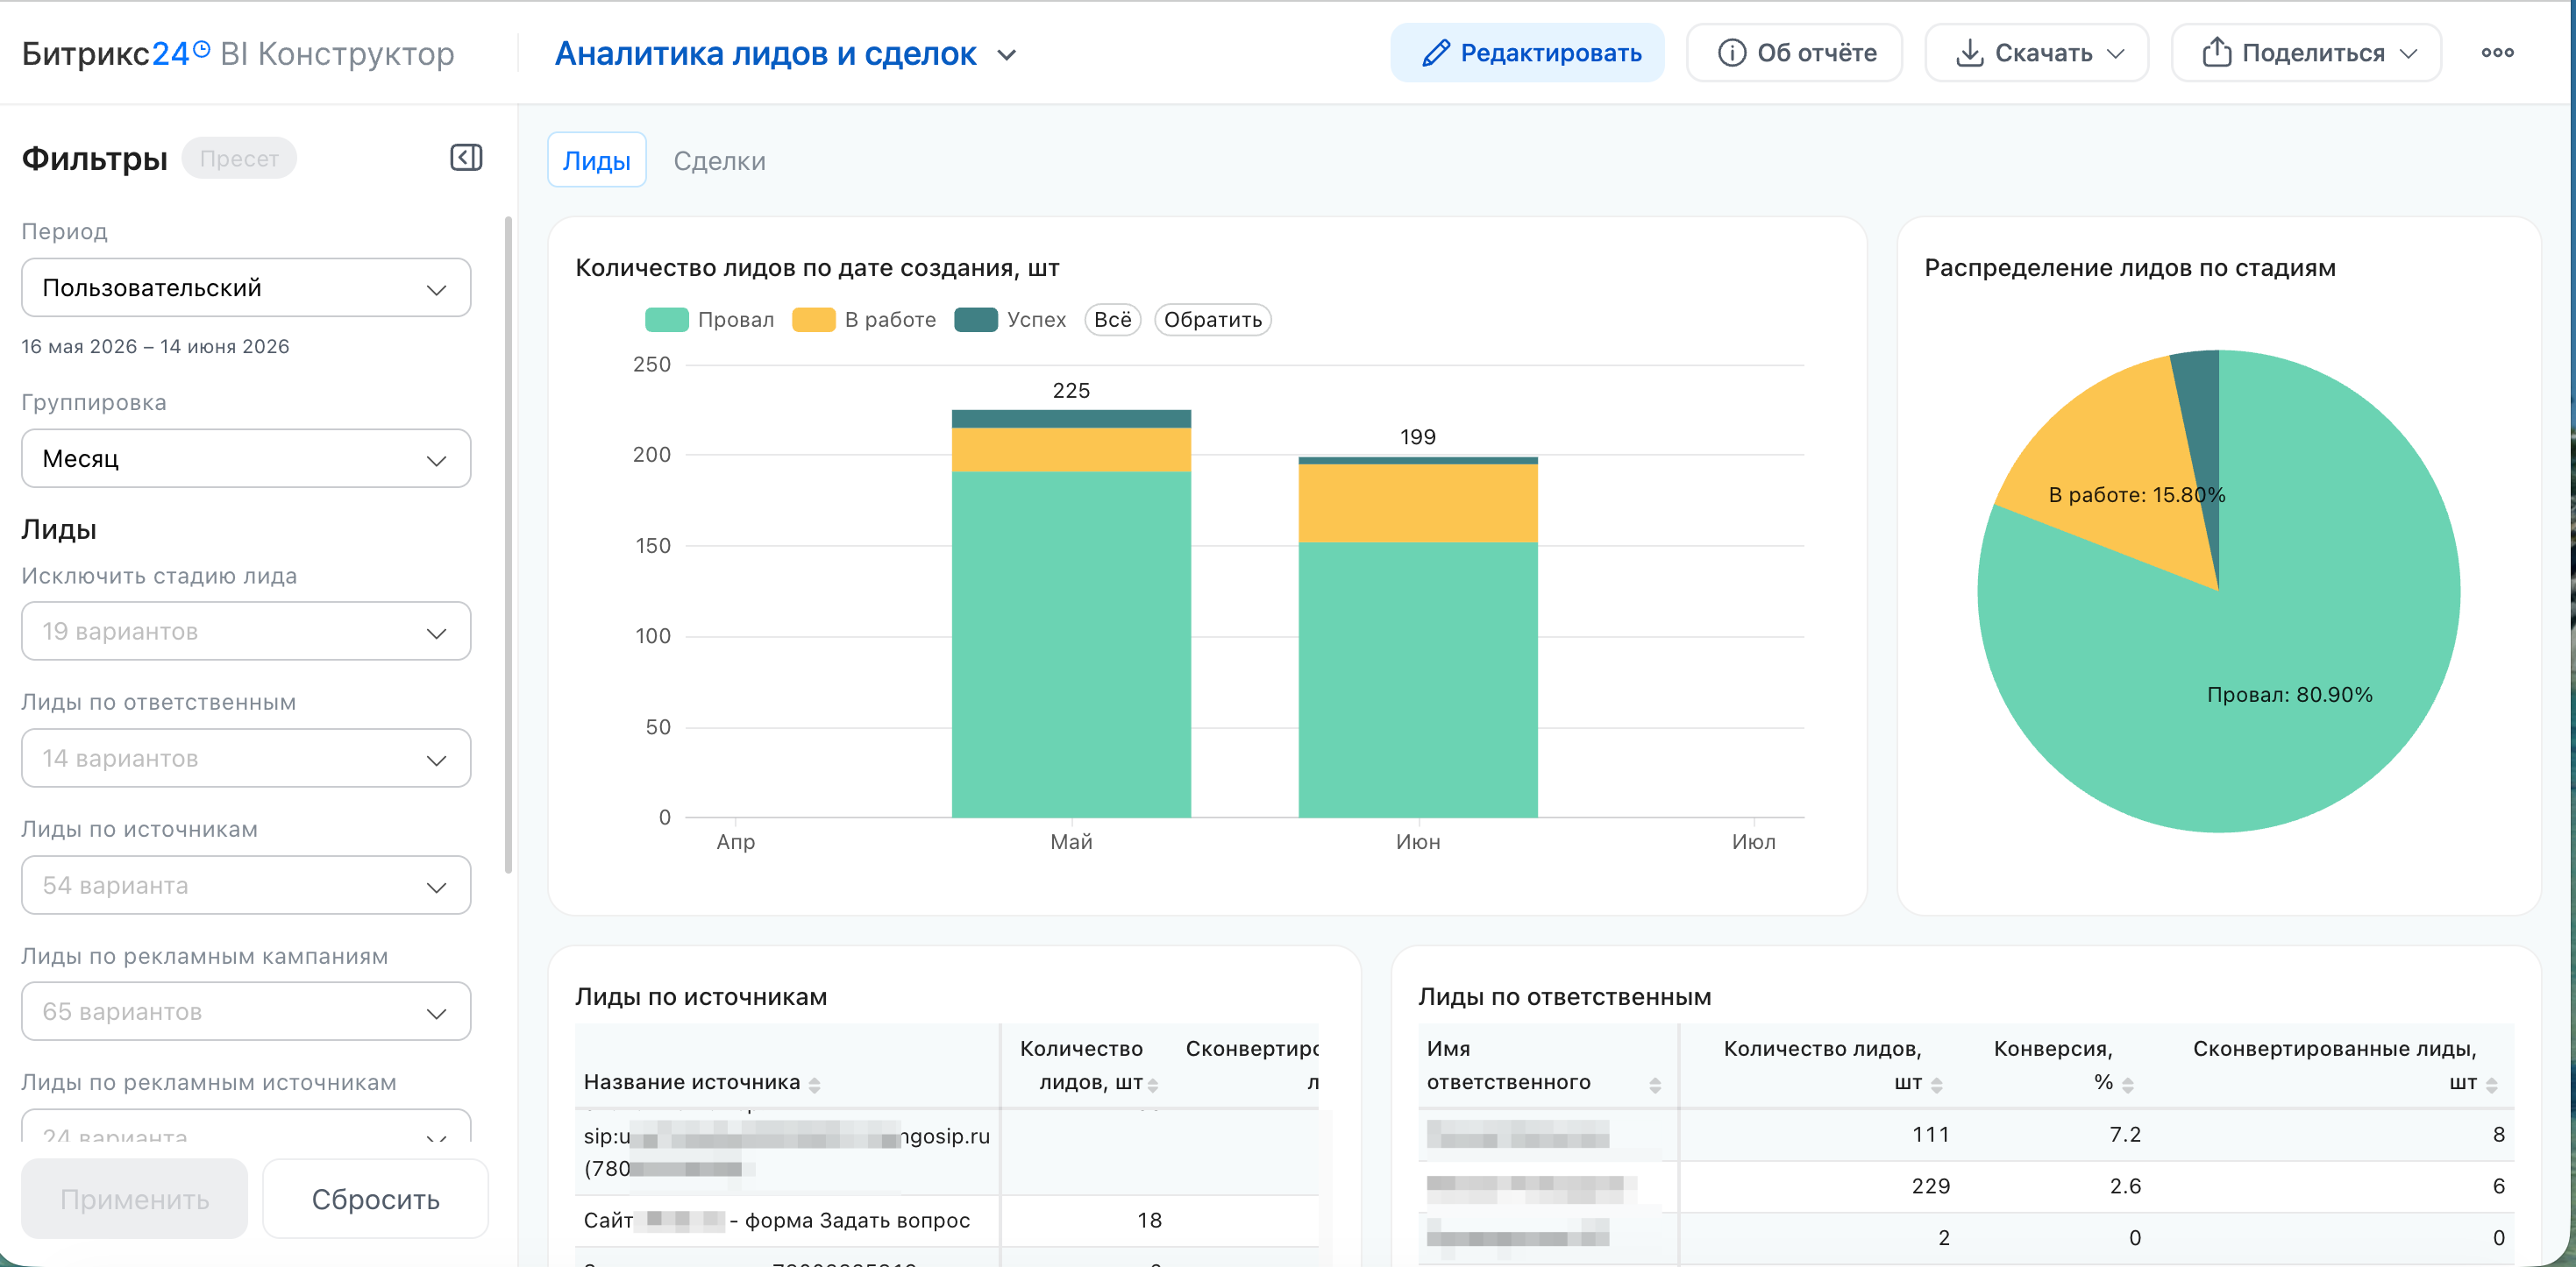Screen dimensions: 2576x1267
Task: Select the Лиды tab
Action: pos(596,161)
